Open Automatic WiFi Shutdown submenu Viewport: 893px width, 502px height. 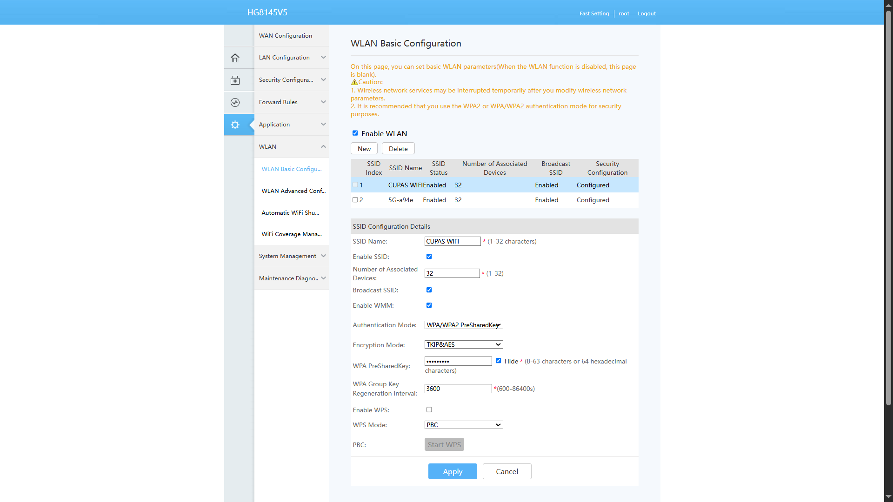coord(290,213)
